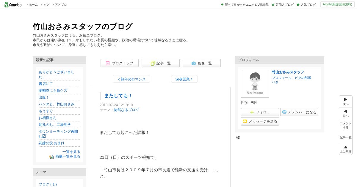The width and height of the screenshot is (357, 187).
Task: Open the ピグ menu link
Action: coord(46,4)
